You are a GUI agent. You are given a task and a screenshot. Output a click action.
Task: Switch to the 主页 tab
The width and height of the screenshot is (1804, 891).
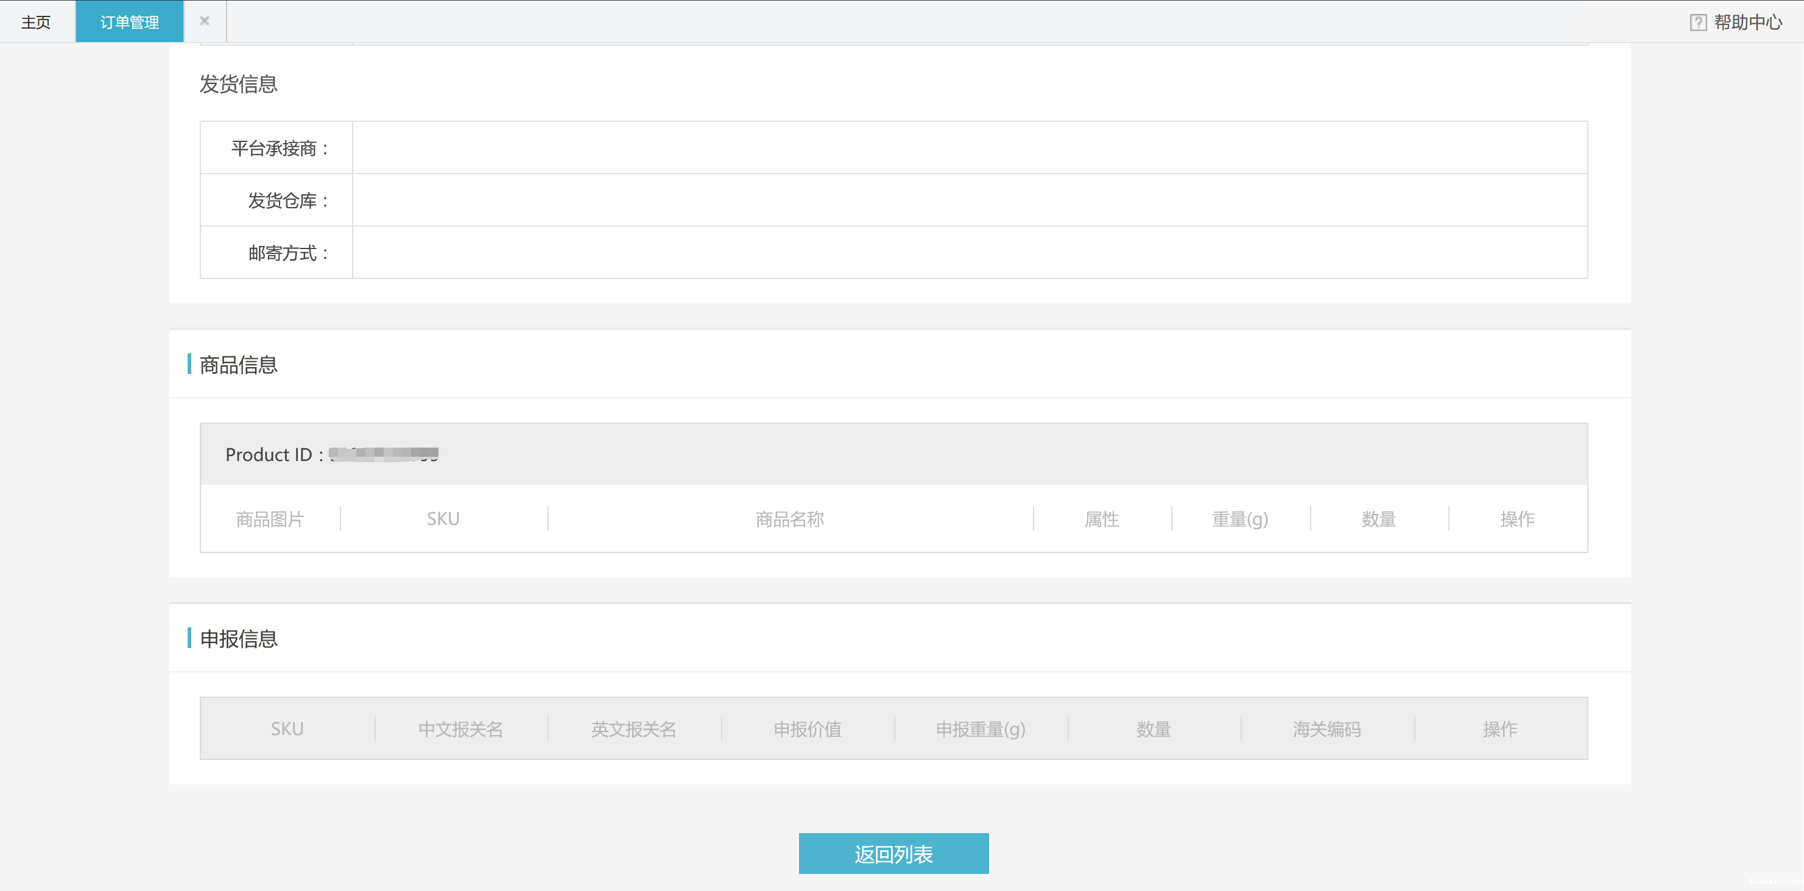click(37, 23)
